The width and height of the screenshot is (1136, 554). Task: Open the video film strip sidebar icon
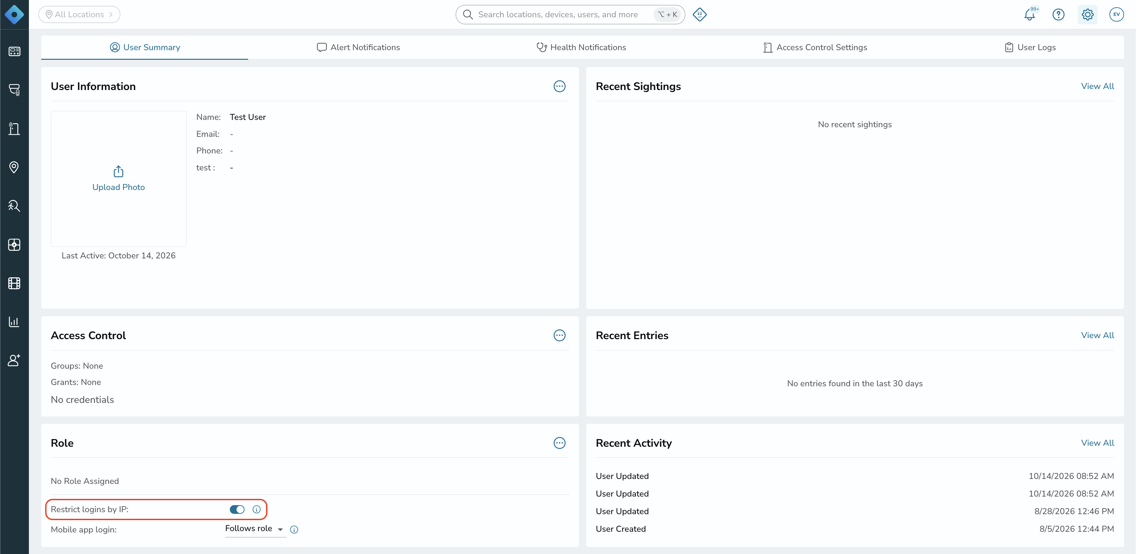(14, 283)
